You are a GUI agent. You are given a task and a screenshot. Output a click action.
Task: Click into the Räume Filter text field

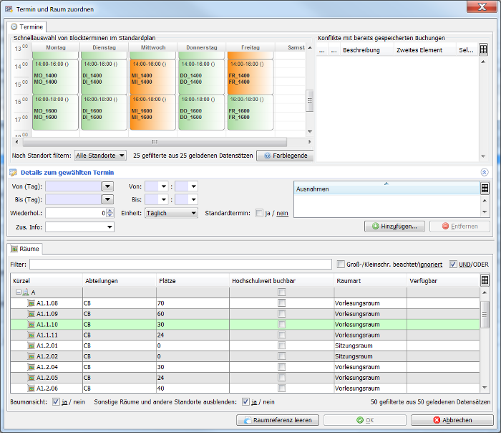click(180, 265)
